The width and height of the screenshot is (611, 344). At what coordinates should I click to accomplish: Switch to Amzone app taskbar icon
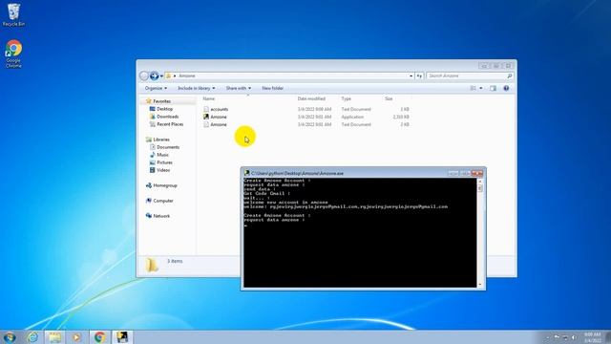(x=122, y=337)
